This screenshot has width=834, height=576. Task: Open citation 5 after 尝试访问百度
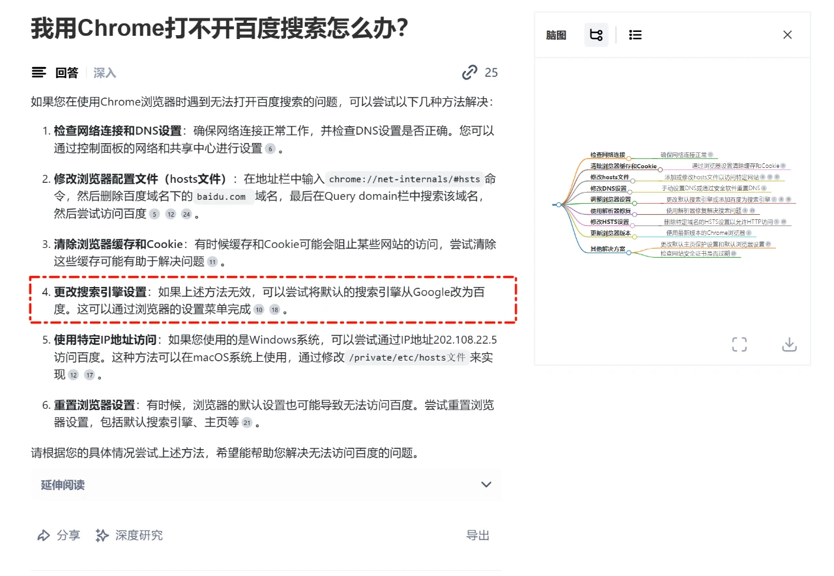coord(154,214)
